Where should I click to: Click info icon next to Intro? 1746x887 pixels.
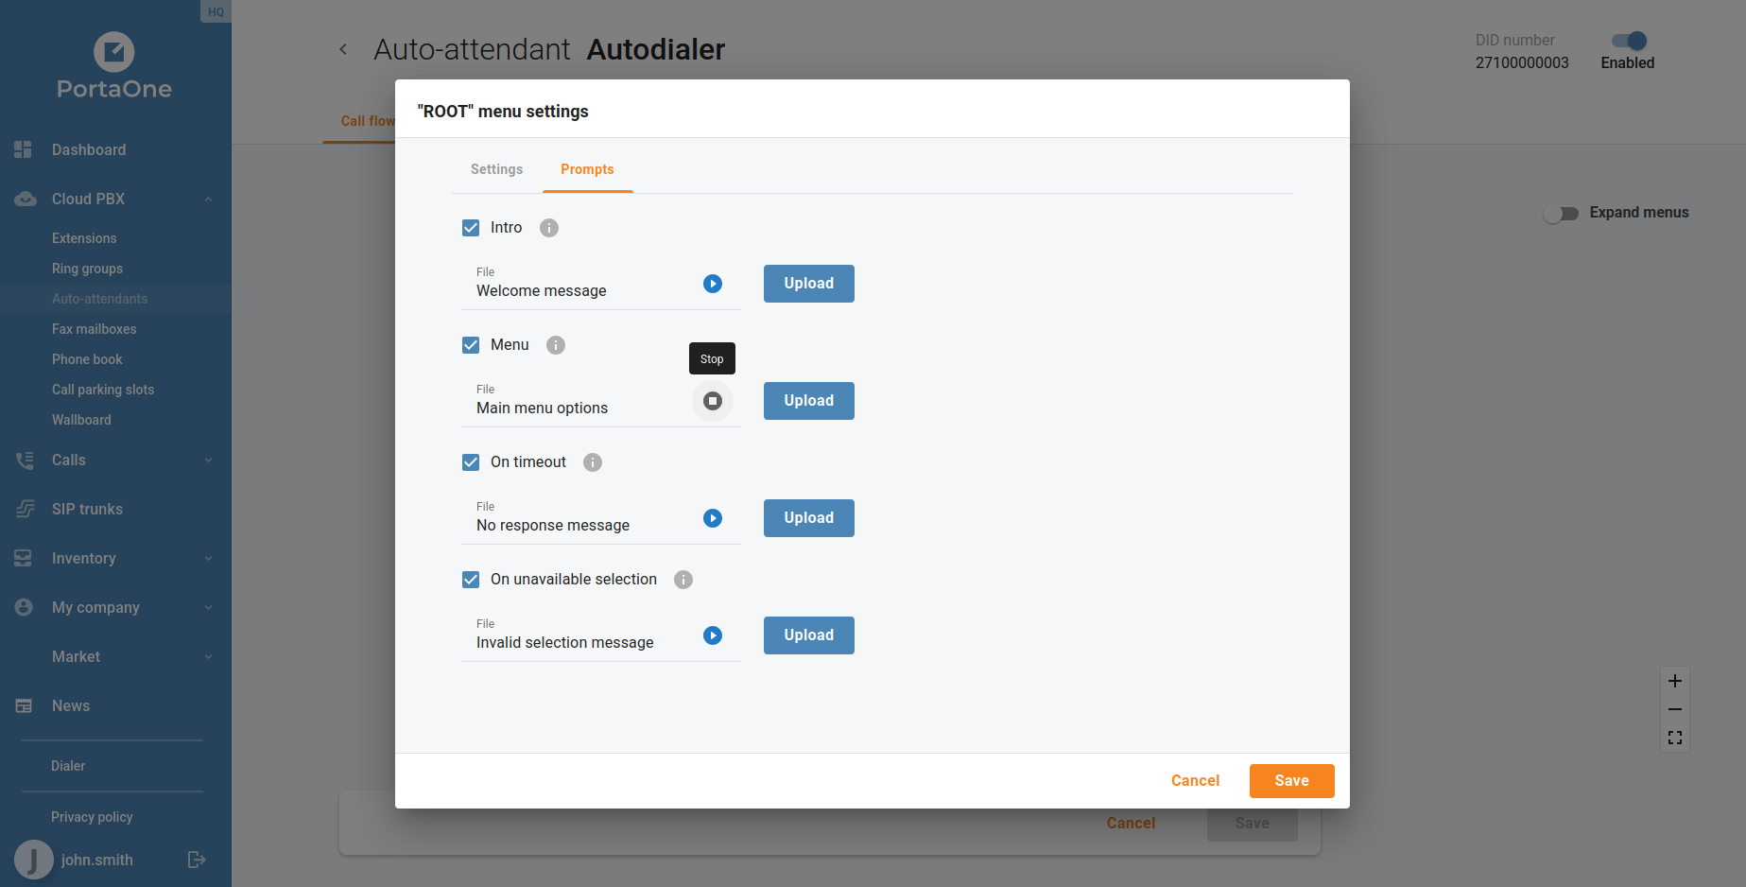click(x=549, y=228)
